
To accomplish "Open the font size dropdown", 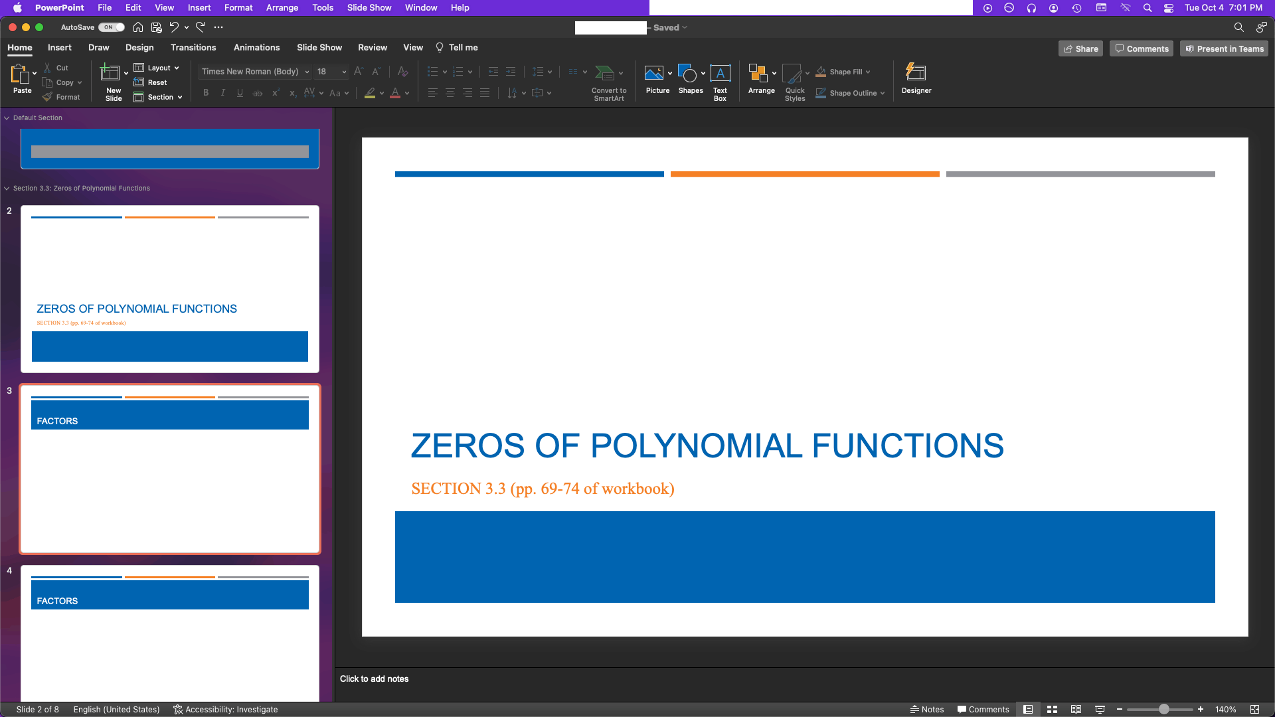I will pyautogui.click(x=344, y=72).
